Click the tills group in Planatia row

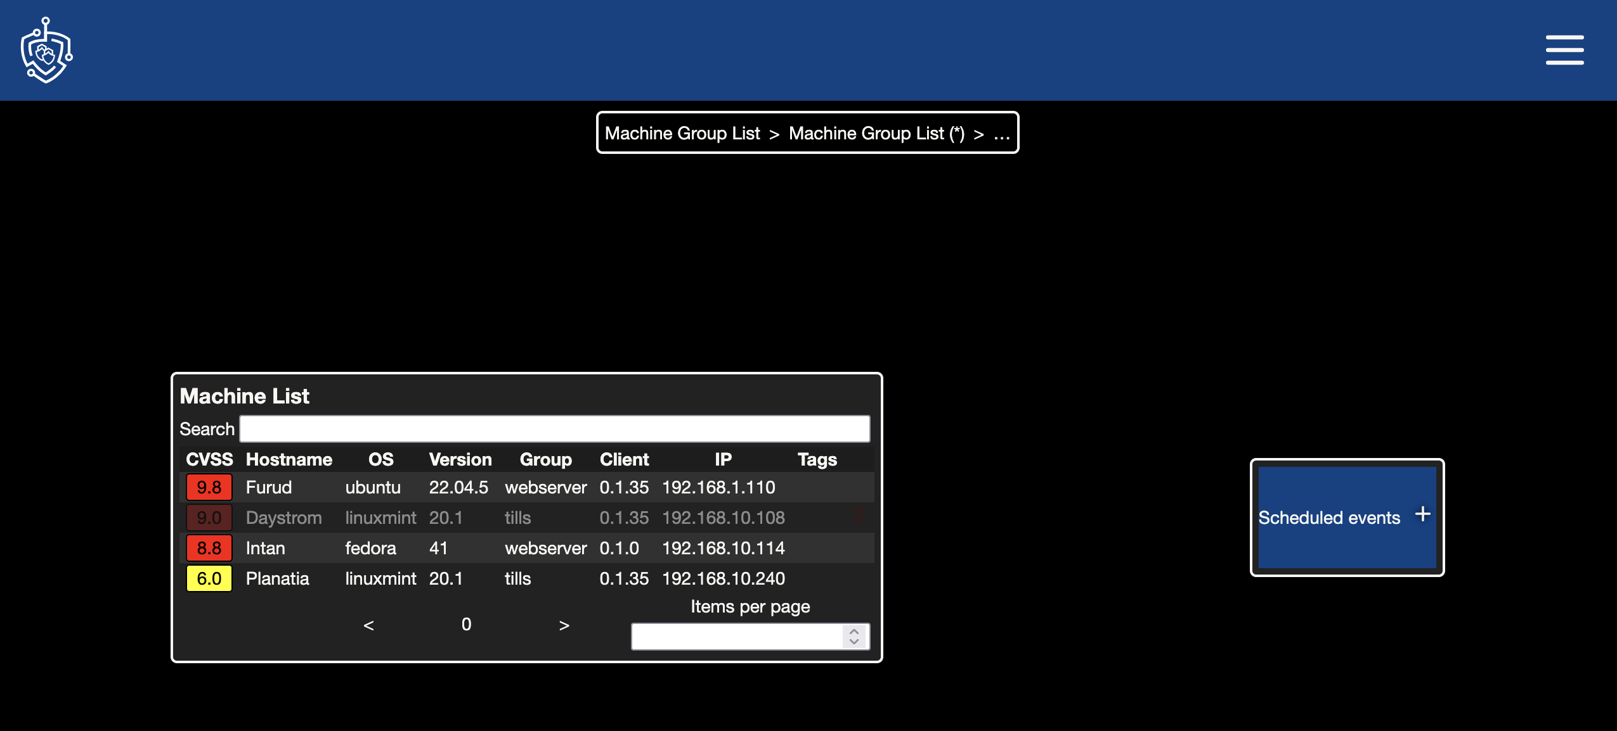[x=517, y=578]
